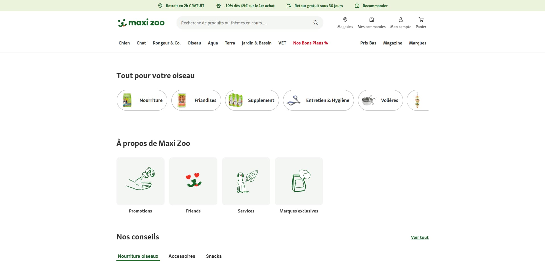Click the Maxi Zoo logo

tap(141, 23)
